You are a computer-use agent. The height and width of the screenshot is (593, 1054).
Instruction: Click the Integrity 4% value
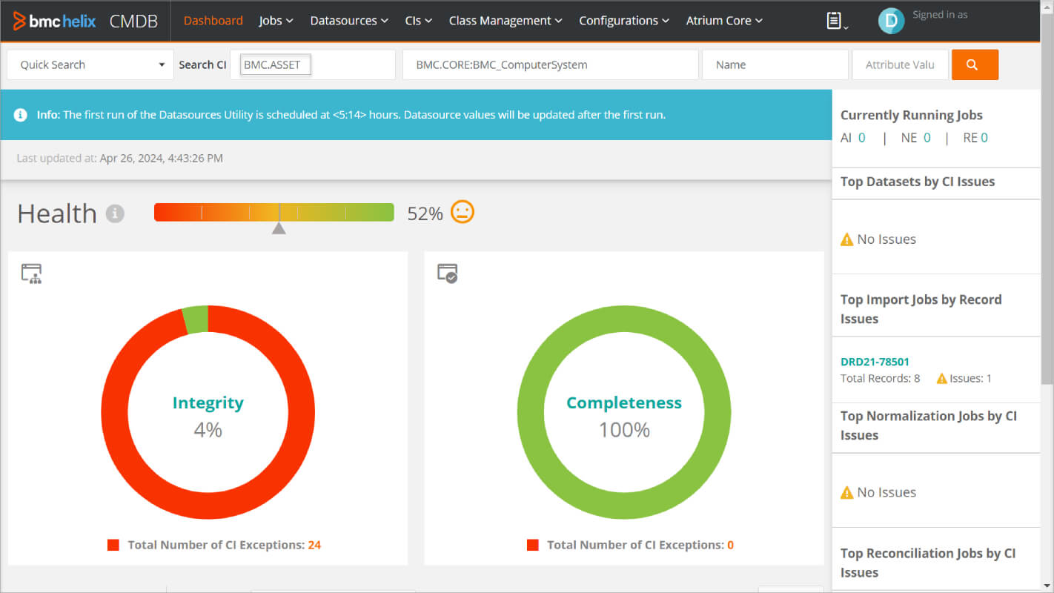pyautogui.click(x=208, y=430)
